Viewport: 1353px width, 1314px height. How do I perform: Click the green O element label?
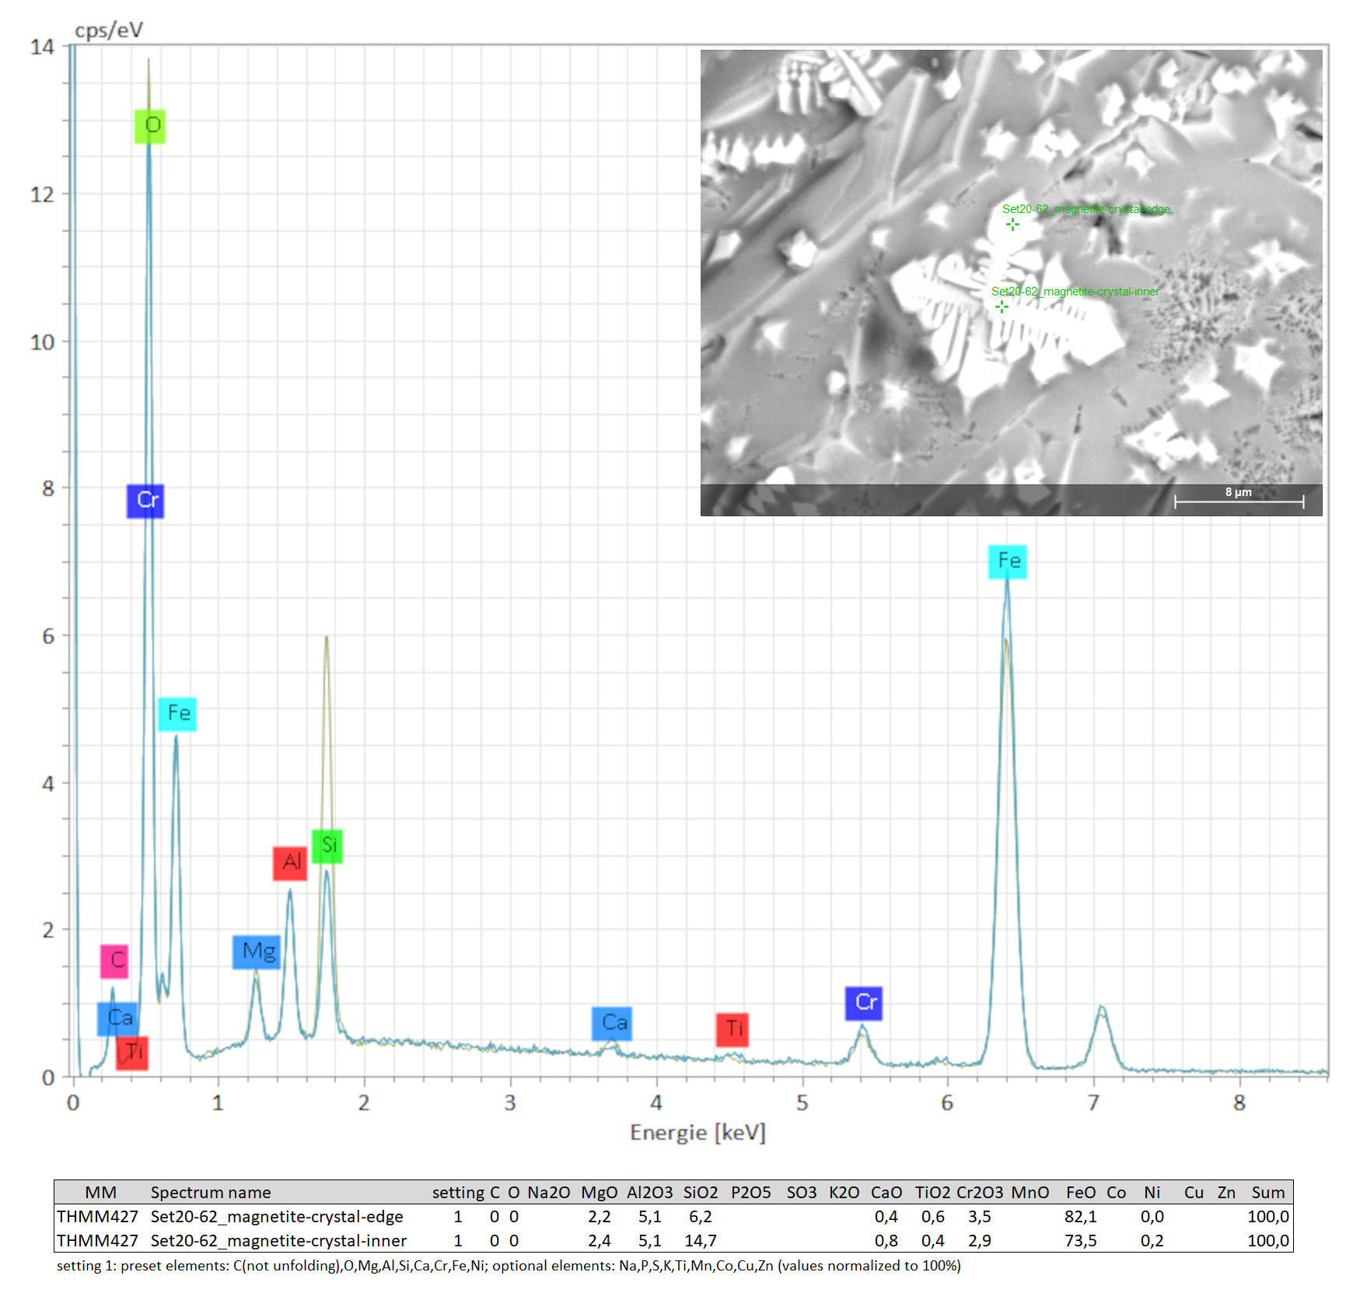(x=150, y=126)
